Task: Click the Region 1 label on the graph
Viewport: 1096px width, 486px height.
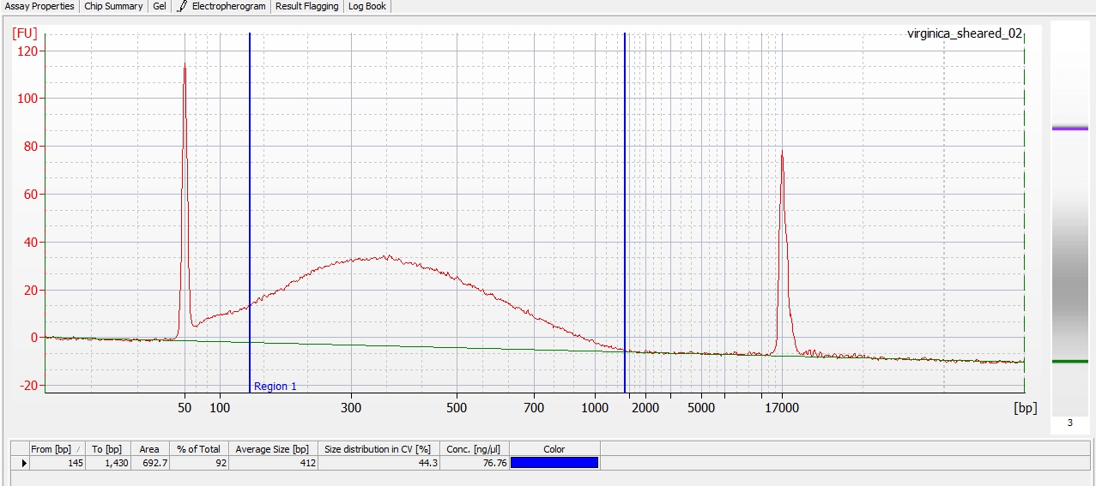Action: click(275, 387)
